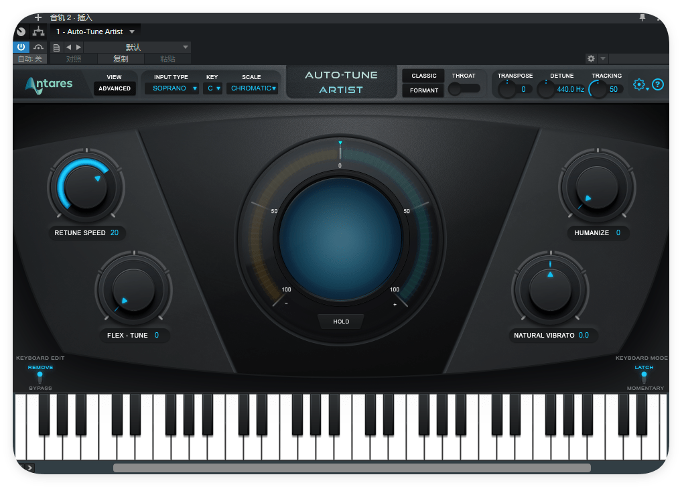Screen dimensions: 682x487
Task: Click the 音轨 2 · 插入 window title
Action: tap(71, 17)
